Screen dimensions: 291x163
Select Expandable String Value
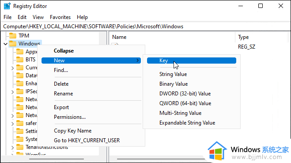tap(192, 123)
